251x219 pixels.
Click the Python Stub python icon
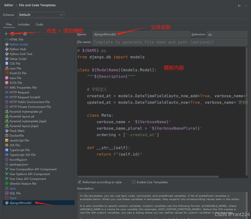tap(7, 49)
